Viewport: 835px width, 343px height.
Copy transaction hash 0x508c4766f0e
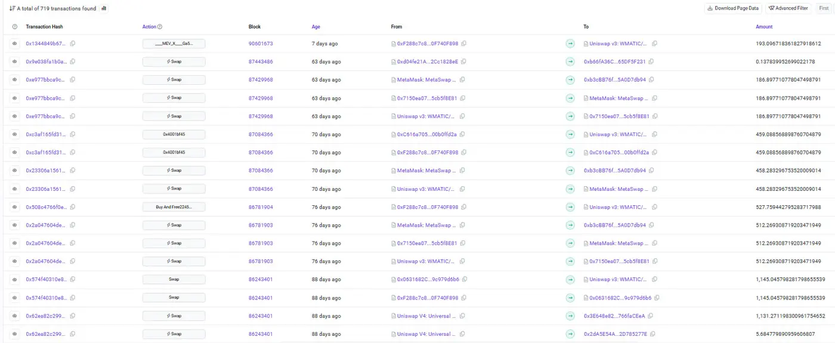(73, 207)
